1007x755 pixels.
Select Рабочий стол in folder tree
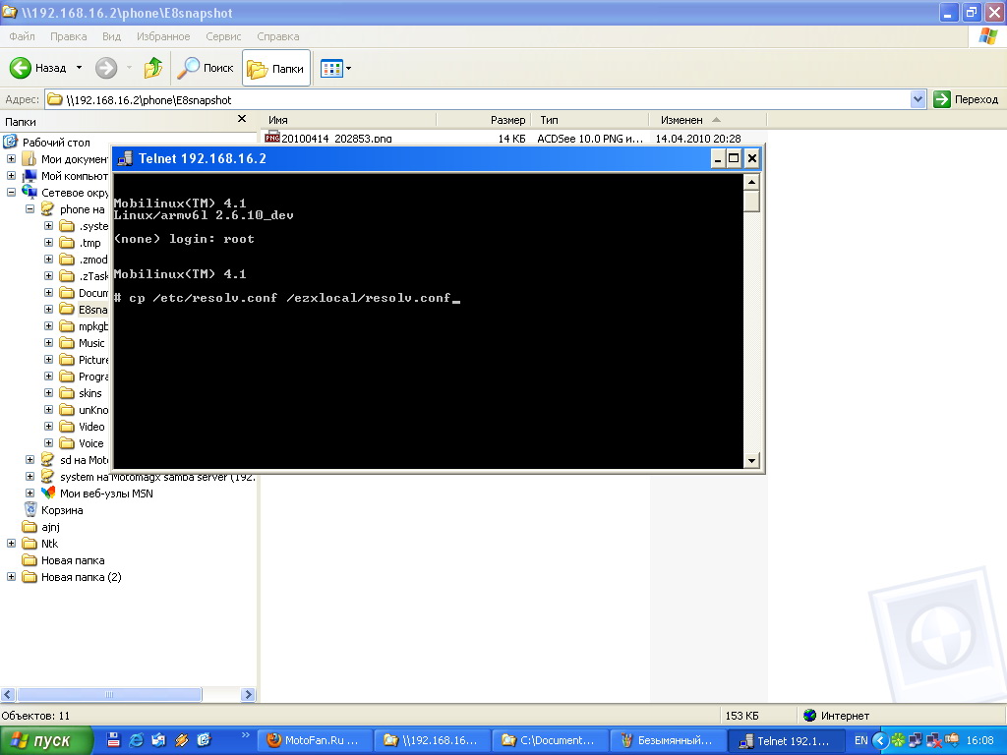(56, 143)
